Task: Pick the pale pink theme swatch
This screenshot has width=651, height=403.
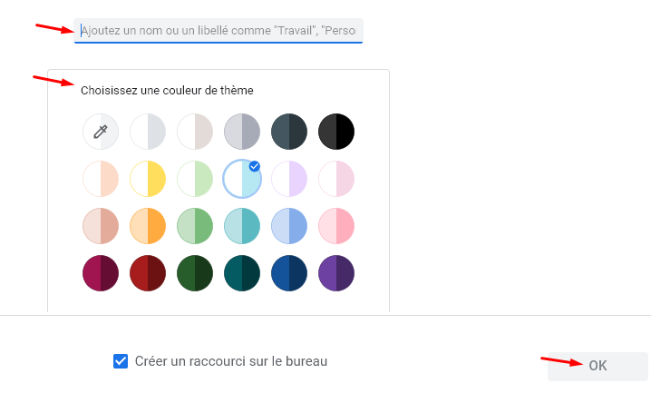Action: pyautogui.click(x=336, y=179)
